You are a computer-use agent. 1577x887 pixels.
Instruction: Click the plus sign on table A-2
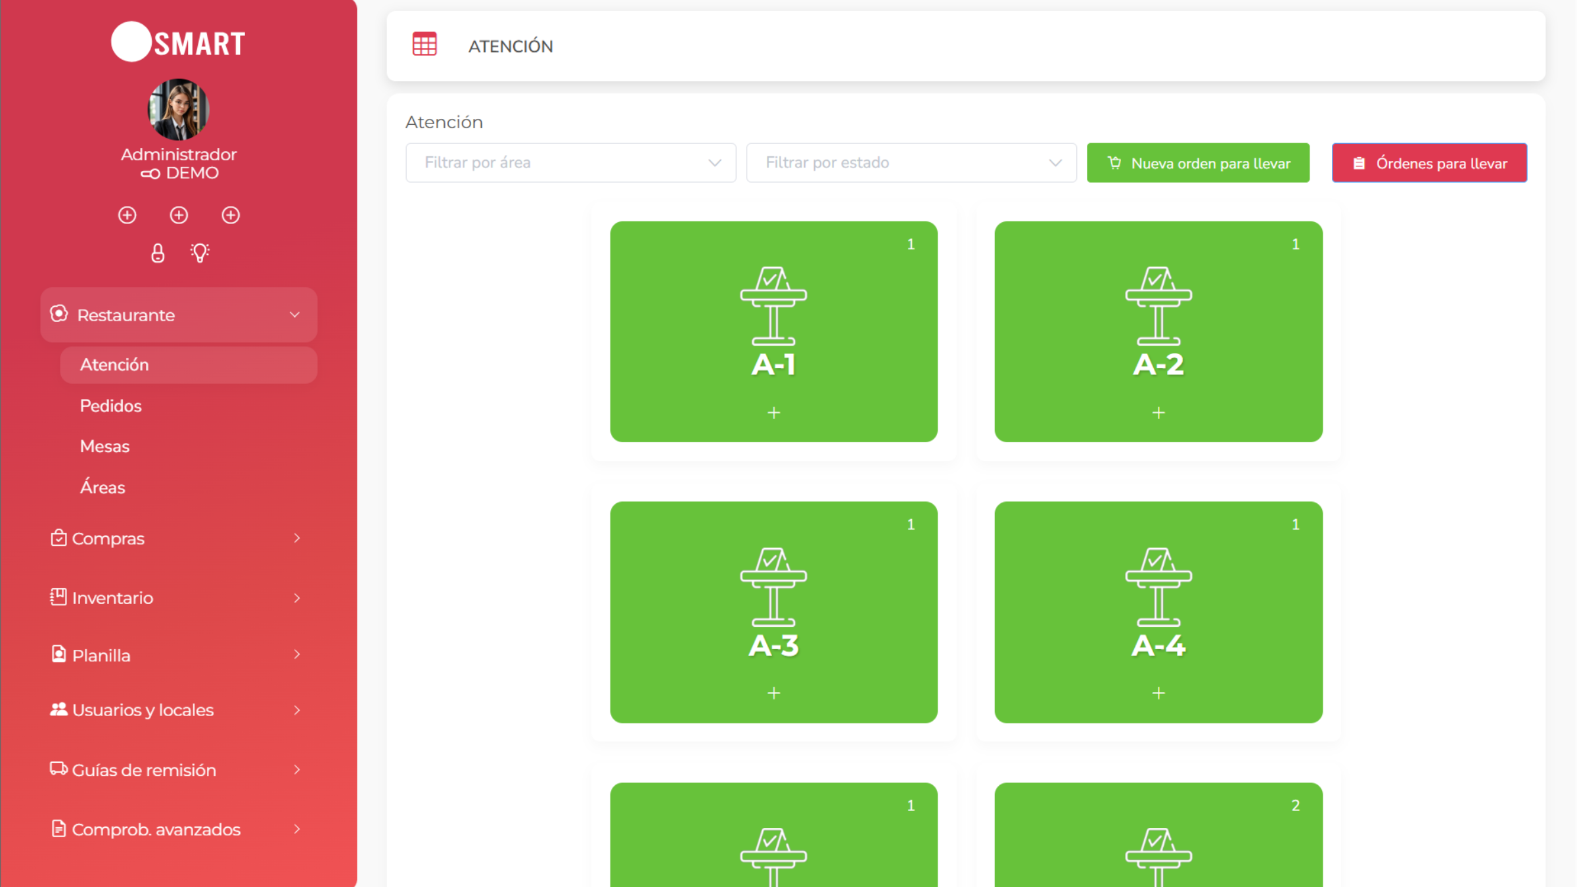pyautogui.click(x=1158, y=413)
